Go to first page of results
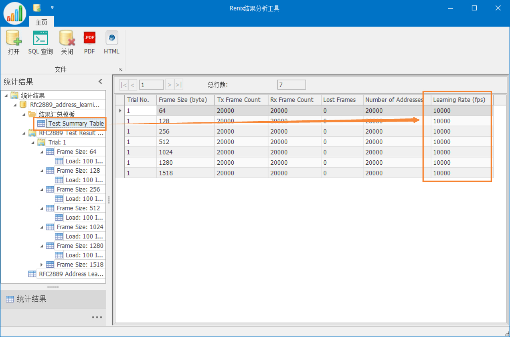The width and height of the screenshot is (510, 337). (124, 84)
